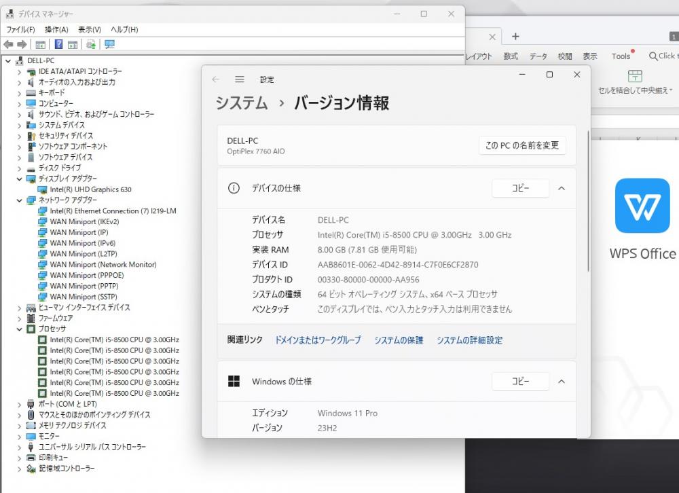The height and width of the screenshot is (493, 679).
Task: Click the icon next to Intel(R) UHD Graphics 630
Action: pyautogui.click(x=42, y=189)
